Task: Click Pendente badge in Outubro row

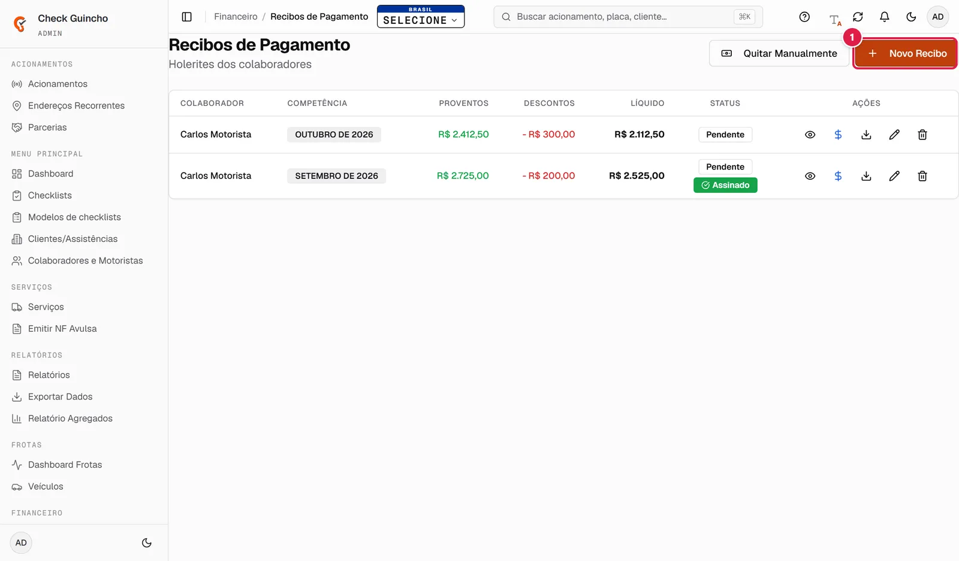Action: (x=725, y=135)
